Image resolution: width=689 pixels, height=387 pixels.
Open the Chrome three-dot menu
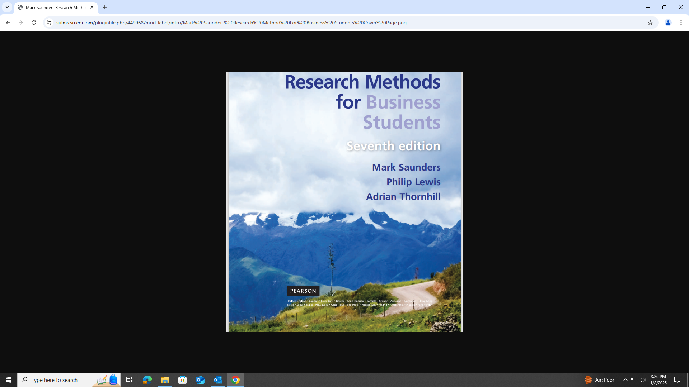coord(681,22)
